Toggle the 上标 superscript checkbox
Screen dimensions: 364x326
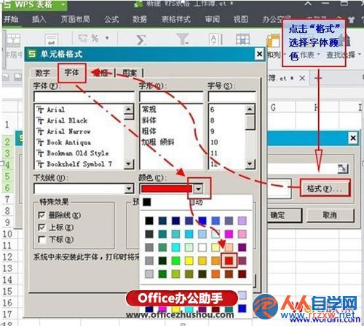(x=41, y=228)
